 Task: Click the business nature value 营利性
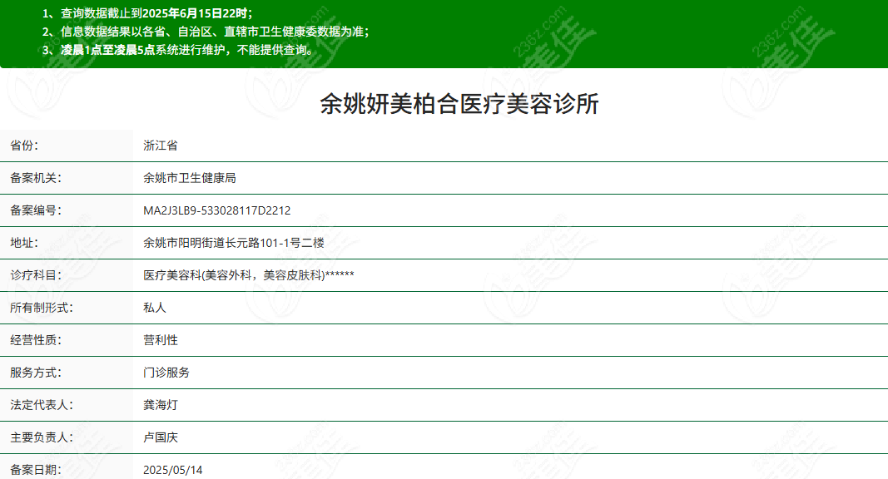point(161,340)
